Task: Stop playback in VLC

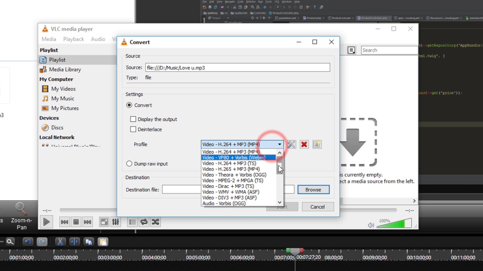Action: tap(76, 222)
